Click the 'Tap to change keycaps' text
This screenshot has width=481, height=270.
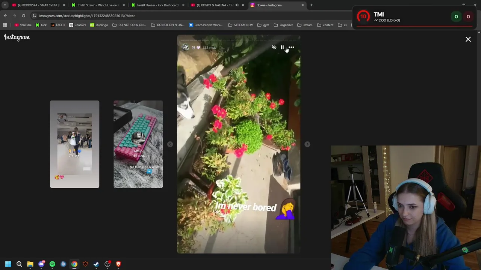[144, 167]
